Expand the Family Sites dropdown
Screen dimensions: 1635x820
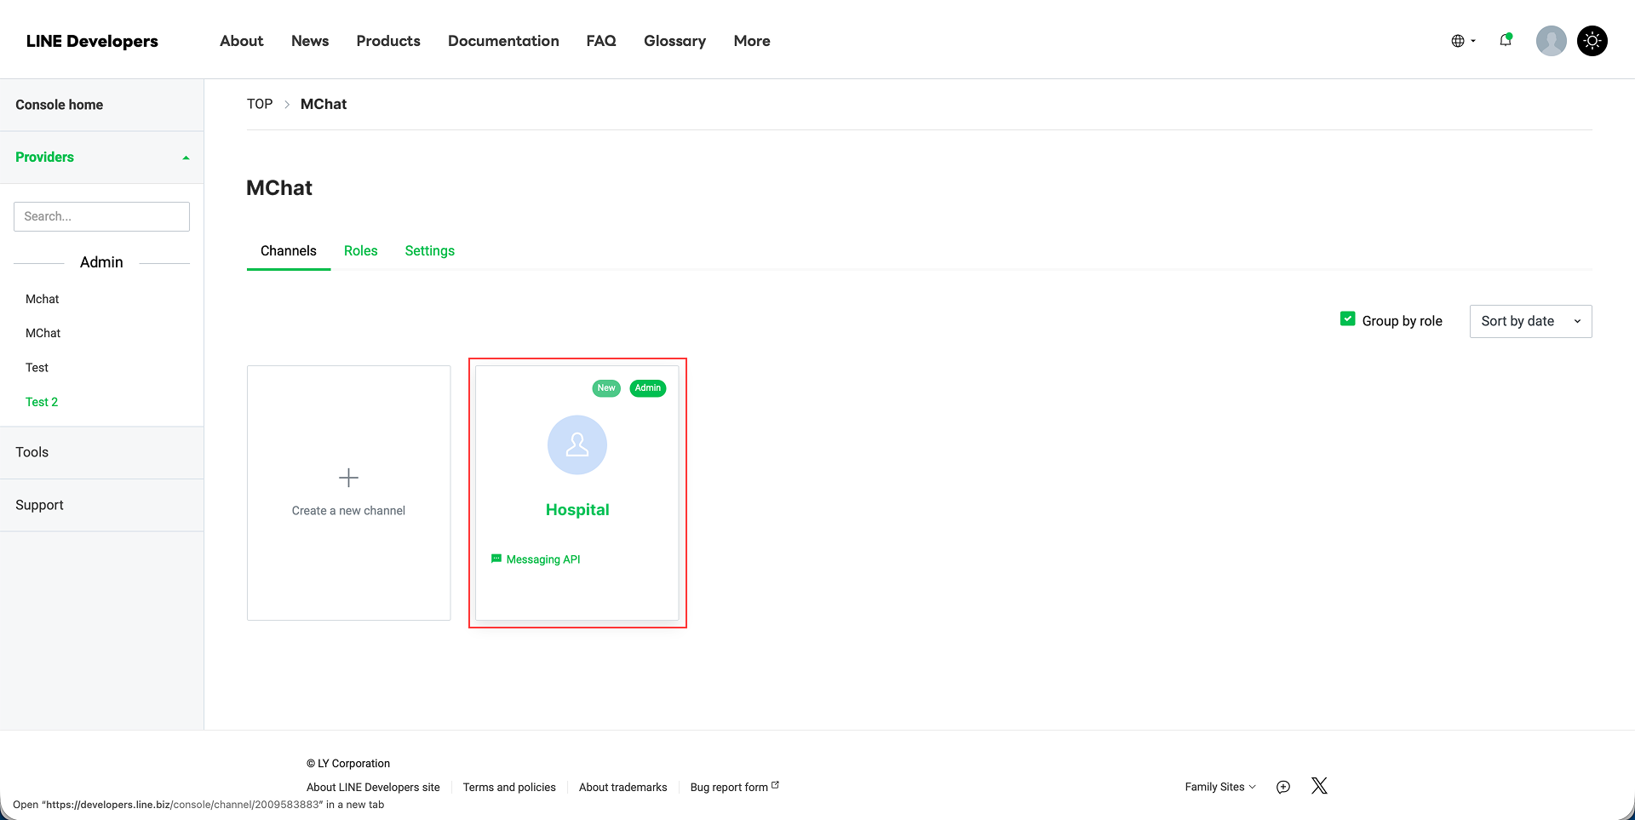coord(1219,787)
